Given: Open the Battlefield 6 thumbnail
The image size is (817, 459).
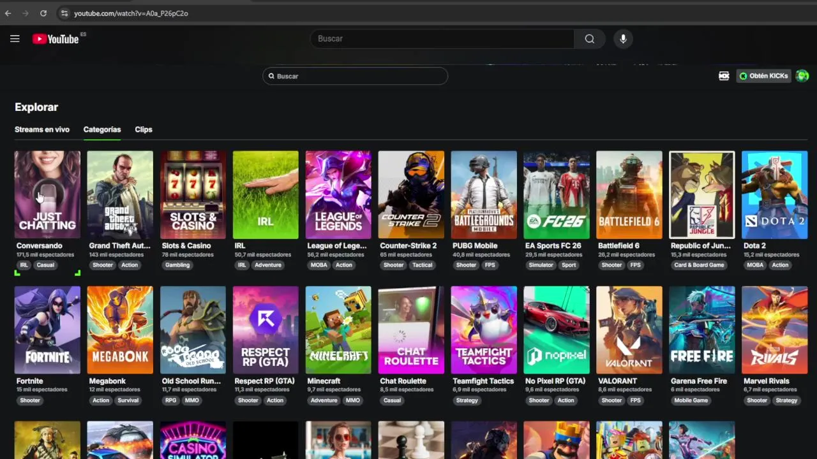Looking at the screenshot, I should coord(629,194).
